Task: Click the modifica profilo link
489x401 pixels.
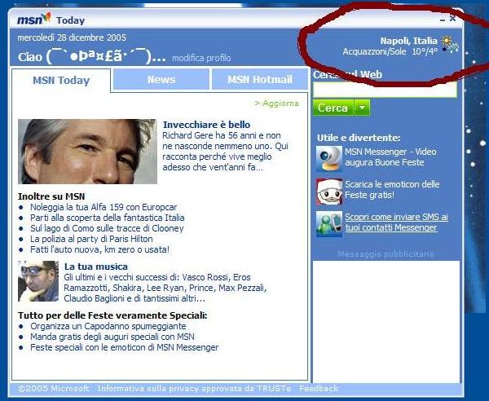Action: [x=201, y=58]
